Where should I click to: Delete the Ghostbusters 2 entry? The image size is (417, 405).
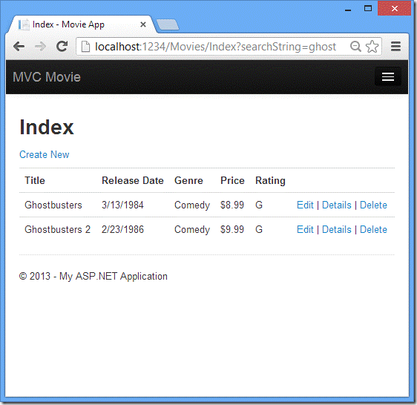click(x=373, y=229)
